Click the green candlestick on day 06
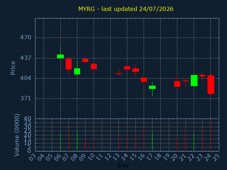This screenshot has height=170, width=227. 61,56
